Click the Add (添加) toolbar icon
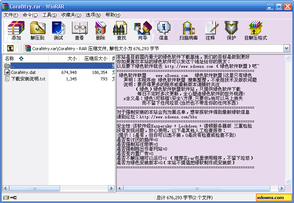This screenshot has height=203, width=294. (16, 31)
